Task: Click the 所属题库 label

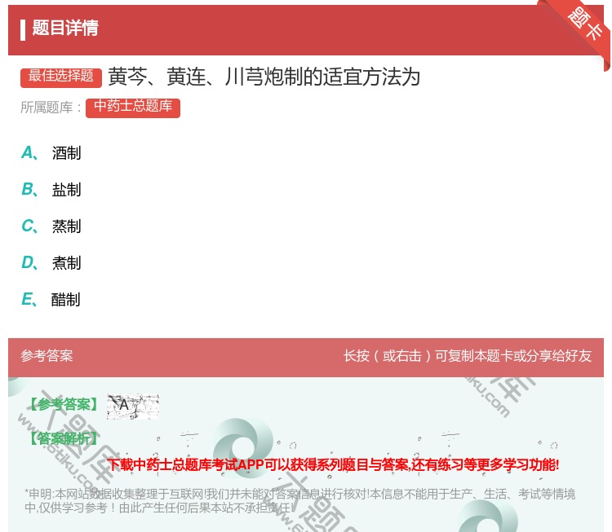Action: pos(51,108)
